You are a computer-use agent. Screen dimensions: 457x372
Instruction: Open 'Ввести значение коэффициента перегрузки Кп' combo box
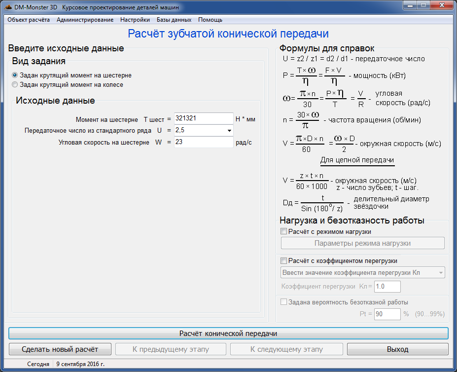362,272
